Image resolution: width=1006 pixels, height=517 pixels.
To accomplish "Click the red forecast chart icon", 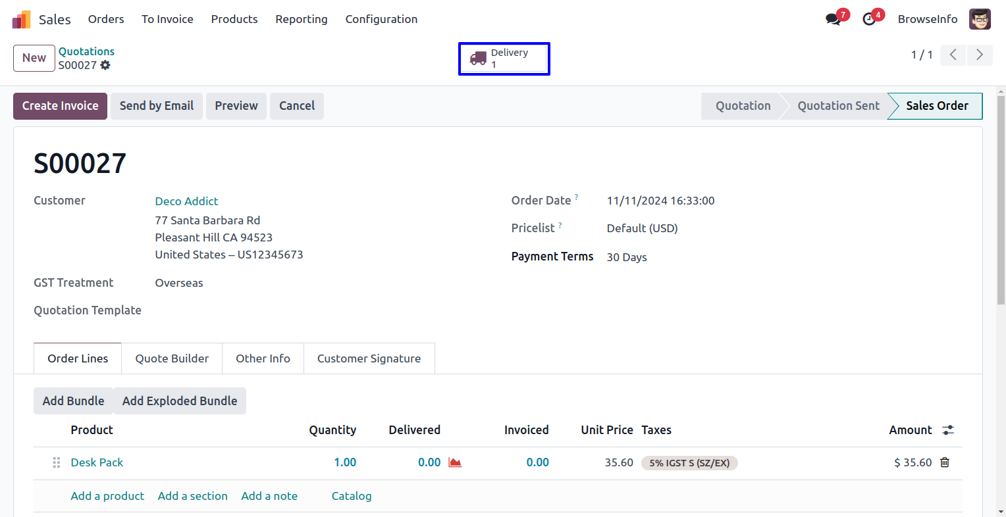I will pos(455,462).
